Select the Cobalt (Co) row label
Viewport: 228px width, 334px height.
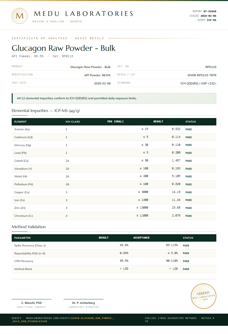pos(21,161)
